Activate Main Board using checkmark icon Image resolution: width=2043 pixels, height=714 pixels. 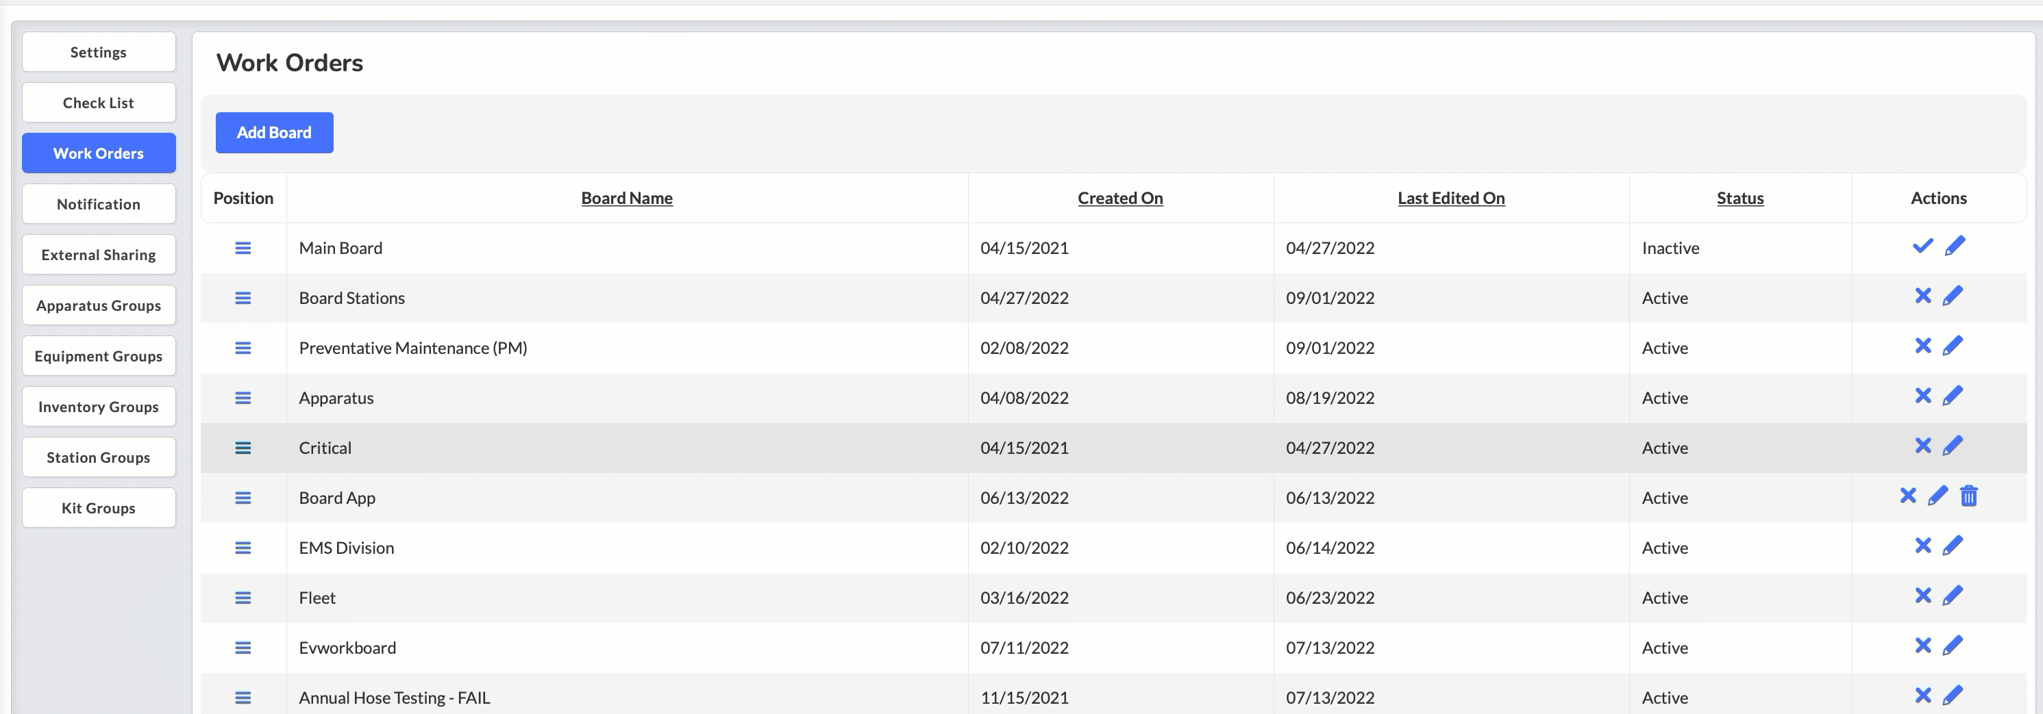[1922, 246]
